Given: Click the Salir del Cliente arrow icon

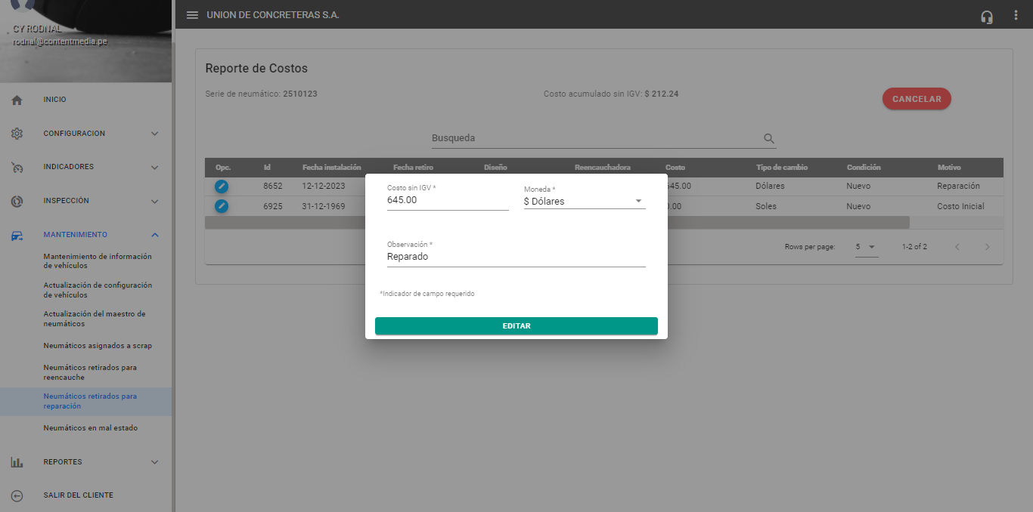Looking at the screenshot, I should (17, 495).
